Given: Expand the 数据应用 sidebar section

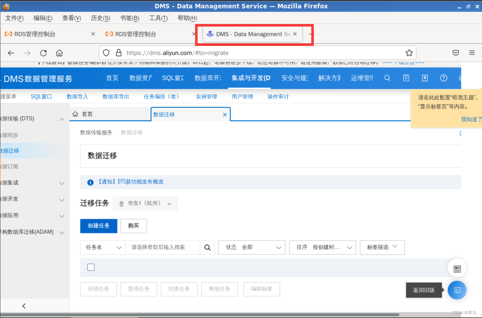Looking at the screenshot, I should 62,216.
